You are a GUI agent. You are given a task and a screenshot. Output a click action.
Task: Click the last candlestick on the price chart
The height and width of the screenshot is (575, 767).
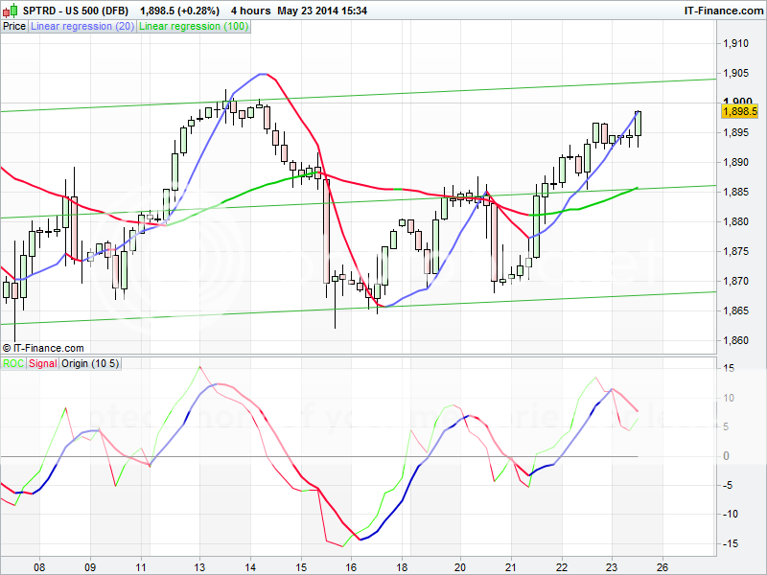coord(639,124)
